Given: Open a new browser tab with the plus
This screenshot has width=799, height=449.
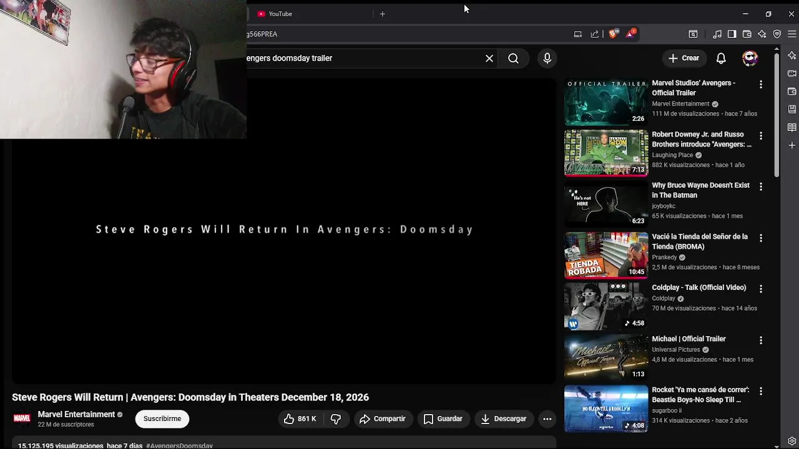Looking at the screenshot, I should 383,14.
